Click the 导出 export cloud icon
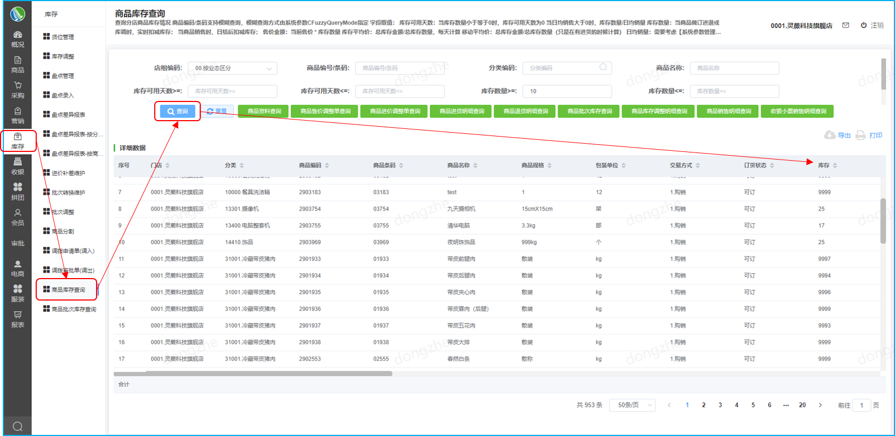 [x=830, y=135]
